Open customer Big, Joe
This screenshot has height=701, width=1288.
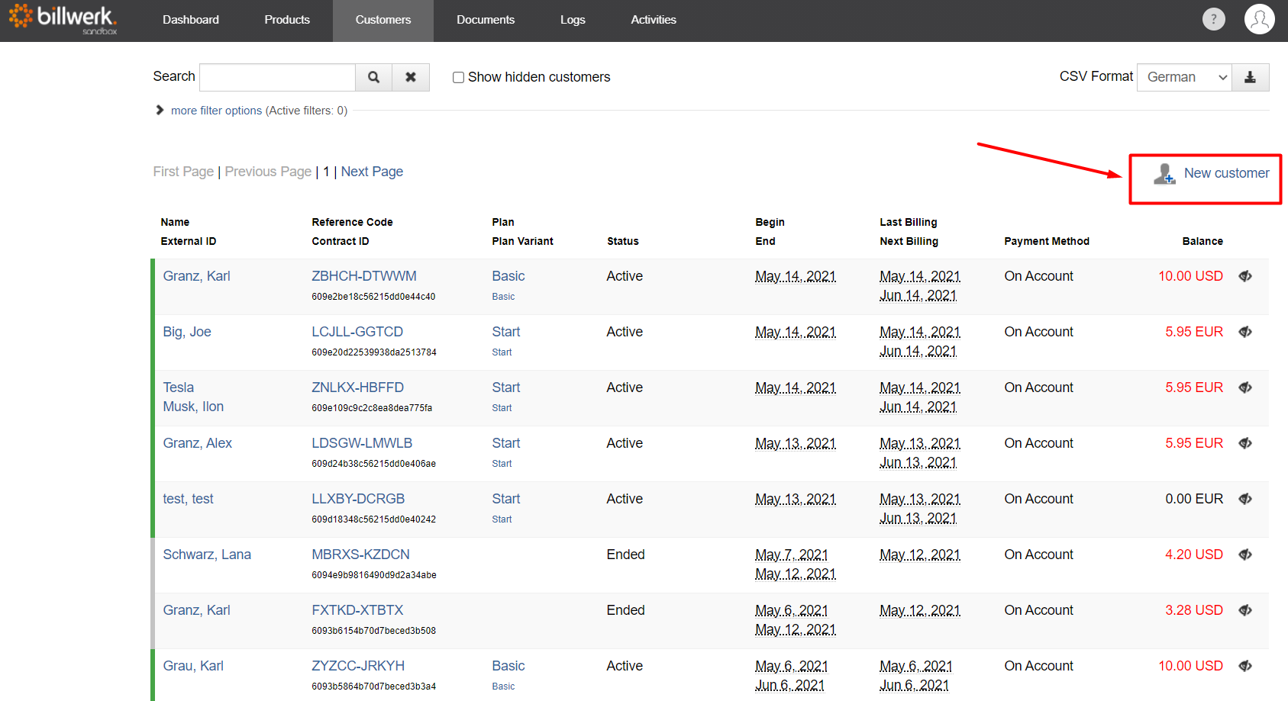point(187,332)
